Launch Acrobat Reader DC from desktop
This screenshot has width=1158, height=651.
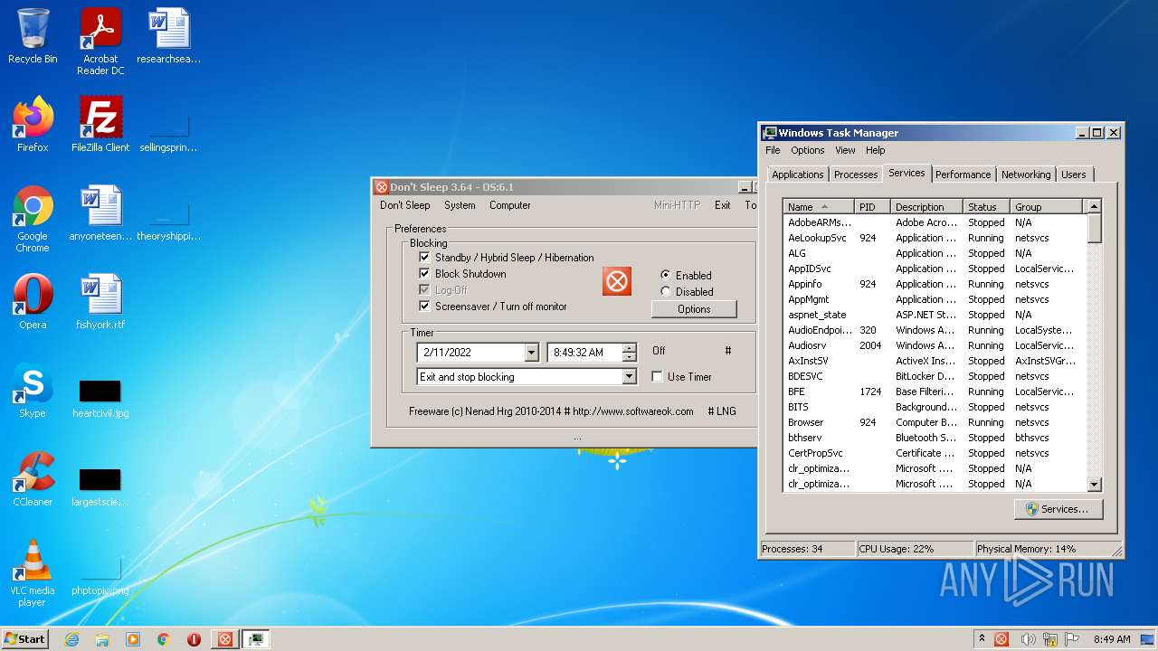click(x=100, y=42)
